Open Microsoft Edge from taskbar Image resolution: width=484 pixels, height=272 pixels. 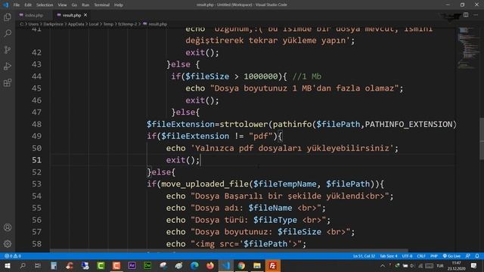[x=194, y=265]
